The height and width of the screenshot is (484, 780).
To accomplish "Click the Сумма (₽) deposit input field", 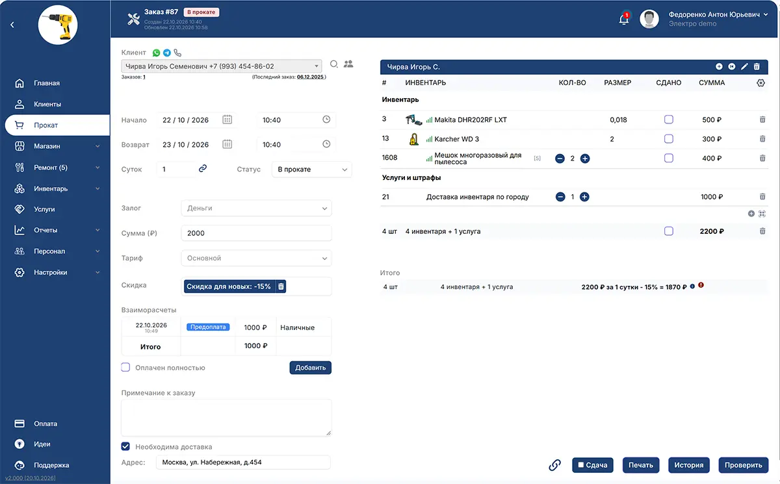I will coord(256,233).
